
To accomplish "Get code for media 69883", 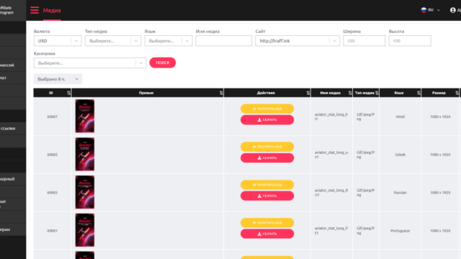I will pos(267,185).
